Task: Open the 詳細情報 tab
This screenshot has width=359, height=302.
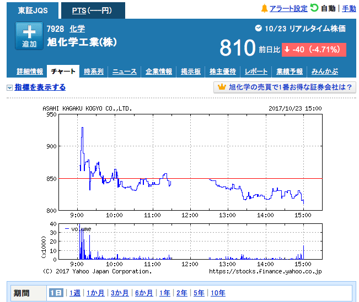Action: coord(30,72)
